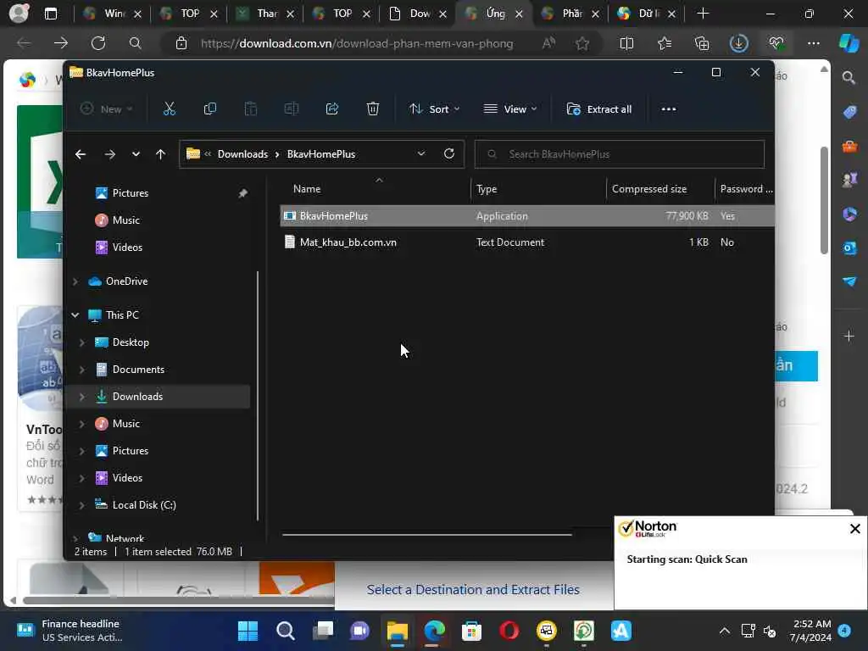Open Edge browser essentials heart icon
868x651 pixels.
coord(776,43)
